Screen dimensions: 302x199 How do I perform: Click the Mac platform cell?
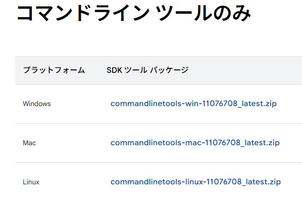[29, 143]
